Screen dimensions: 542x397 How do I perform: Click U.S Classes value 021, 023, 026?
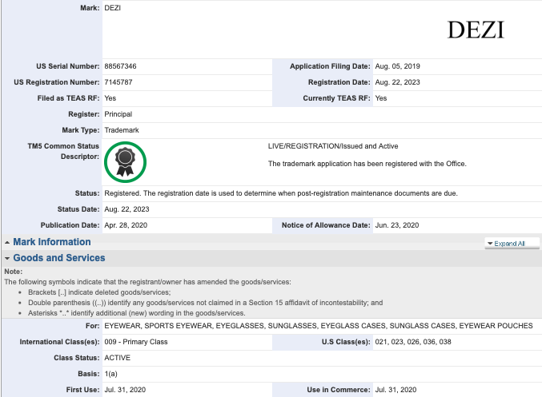click(x=413, y=342)
